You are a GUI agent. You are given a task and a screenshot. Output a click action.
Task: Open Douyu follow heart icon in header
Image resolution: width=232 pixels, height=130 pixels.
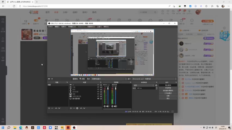(168, 12)
